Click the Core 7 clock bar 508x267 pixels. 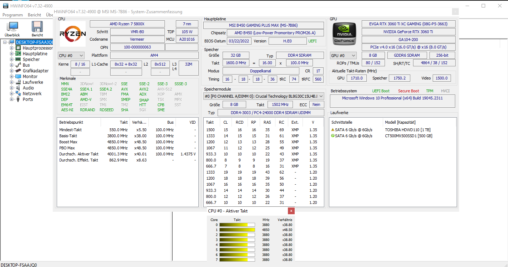237,260
